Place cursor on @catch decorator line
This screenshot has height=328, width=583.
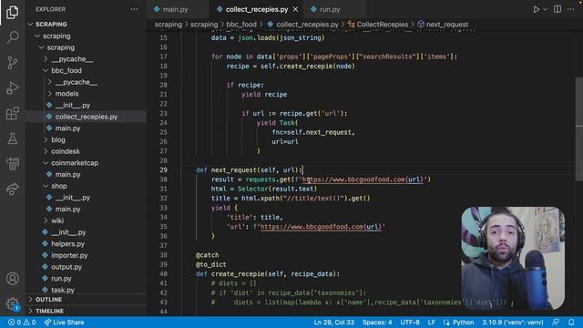207,255
